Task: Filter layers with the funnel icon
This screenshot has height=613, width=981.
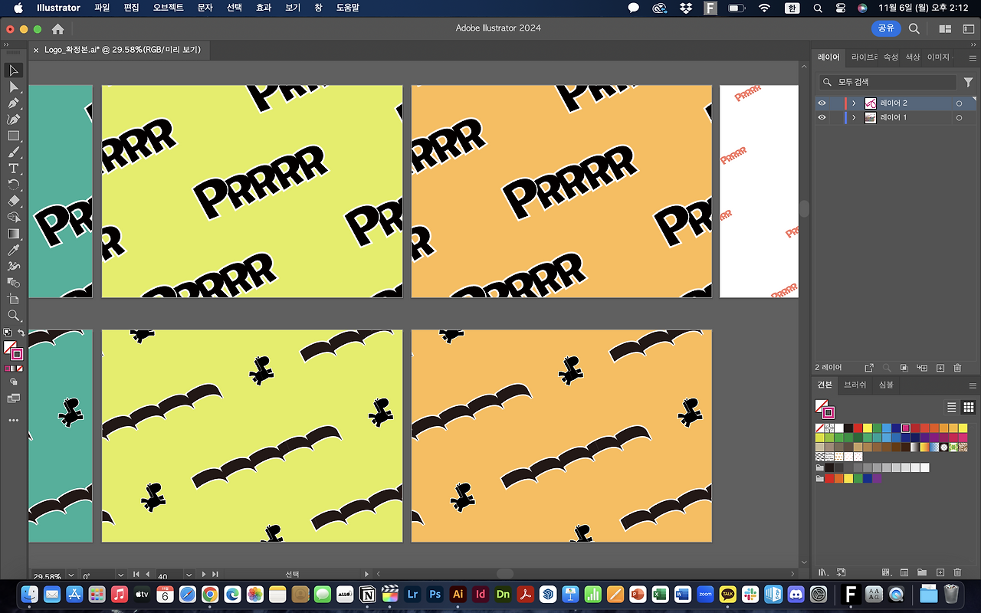Action: pyautogui.click(x=968, y=82)
